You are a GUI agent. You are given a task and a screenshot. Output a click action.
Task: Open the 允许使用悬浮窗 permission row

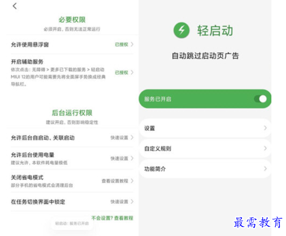click(x=72, y=44)
